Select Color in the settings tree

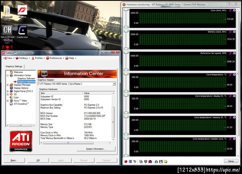coord(16,97)
